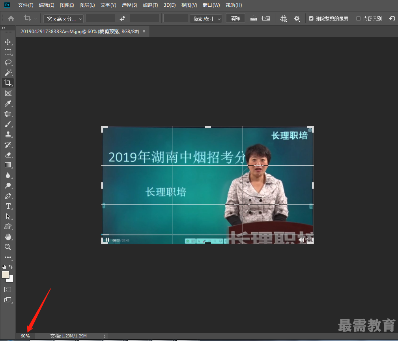
Task: Open the crop tool preset picker
Action: pyautogui.click(x=30, y=18)
